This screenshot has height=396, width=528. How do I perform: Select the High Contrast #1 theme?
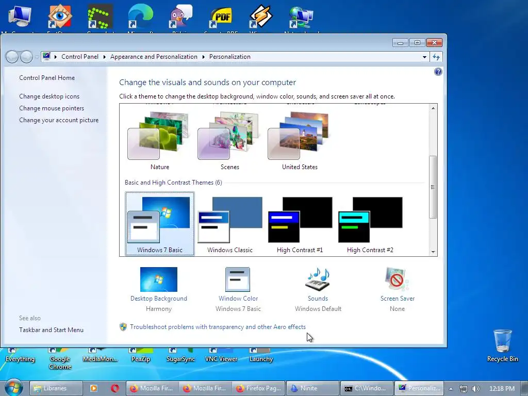click(300, 224)
